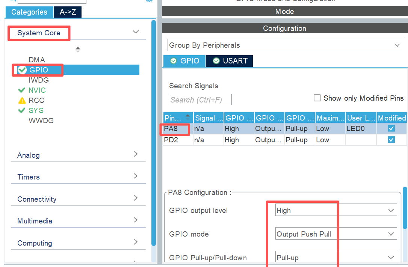
Task: Open the NVIC settings
Action: click(x=37, y=90)
